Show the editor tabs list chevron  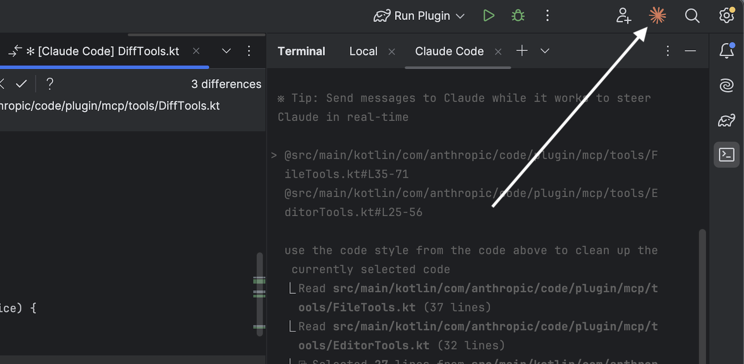[x=226, y=51]
